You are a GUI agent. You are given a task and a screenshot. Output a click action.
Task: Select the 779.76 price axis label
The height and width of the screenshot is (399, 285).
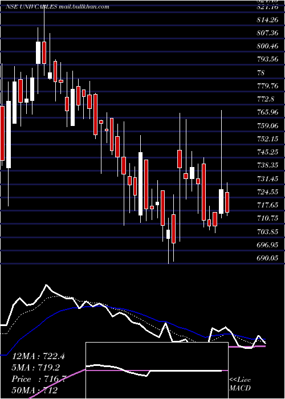267,86
